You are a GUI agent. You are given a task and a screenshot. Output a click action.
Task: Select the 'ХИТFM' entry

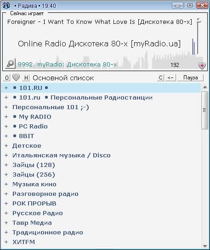pos(23,242)
